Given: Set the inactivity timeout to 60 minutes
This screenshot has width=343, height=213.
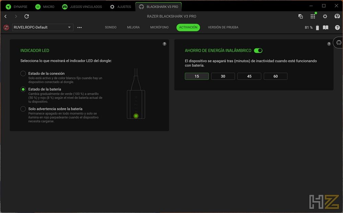Looking at the screenshot, I should (275, 76).
